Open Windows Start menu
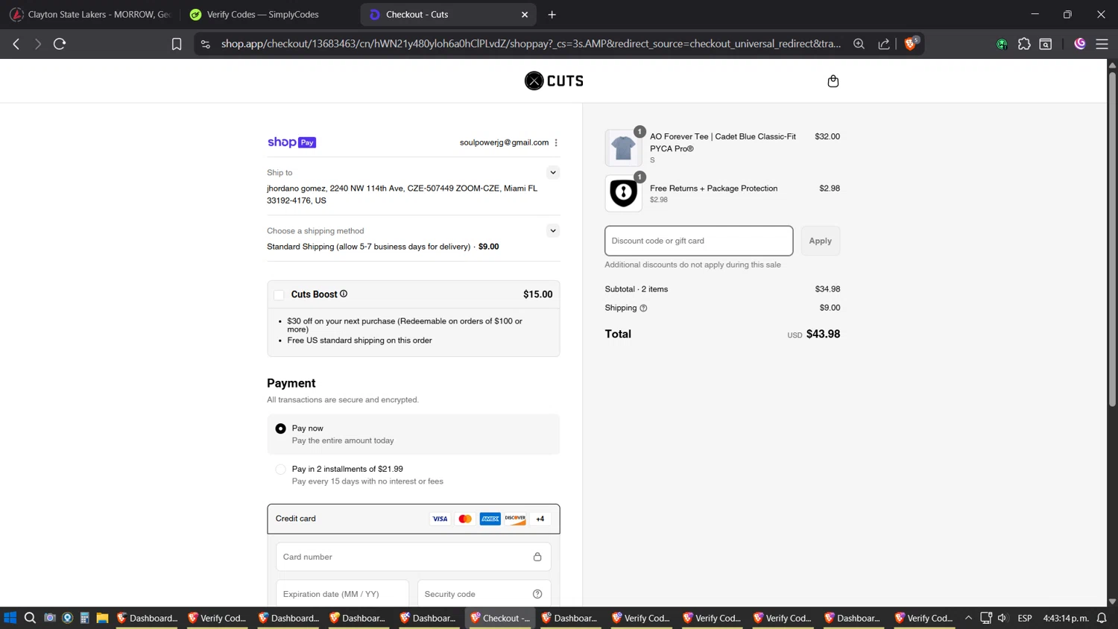 point(10,618)
